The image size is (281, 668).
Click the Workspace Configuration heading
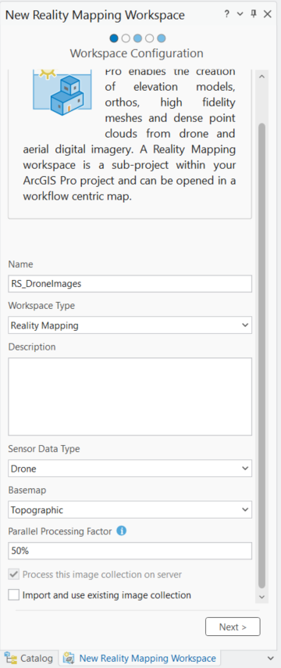point(137,53)
